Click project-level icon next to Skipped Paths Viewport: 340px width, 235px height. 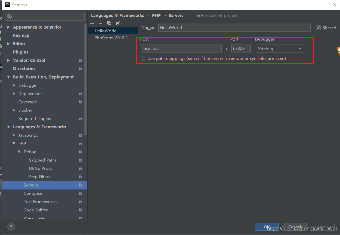[x=80, y=160]
